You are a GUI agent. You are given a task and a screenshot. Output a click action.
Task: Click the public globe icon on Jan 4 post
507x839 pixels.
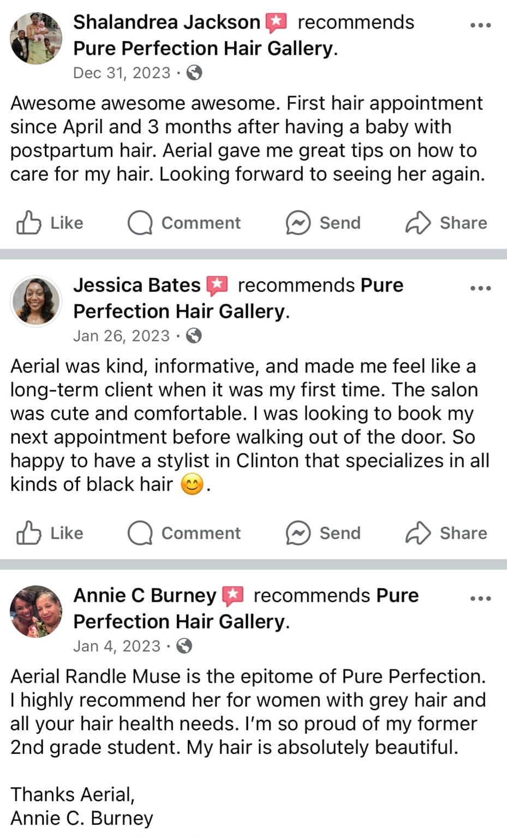(x=184, y=647)
